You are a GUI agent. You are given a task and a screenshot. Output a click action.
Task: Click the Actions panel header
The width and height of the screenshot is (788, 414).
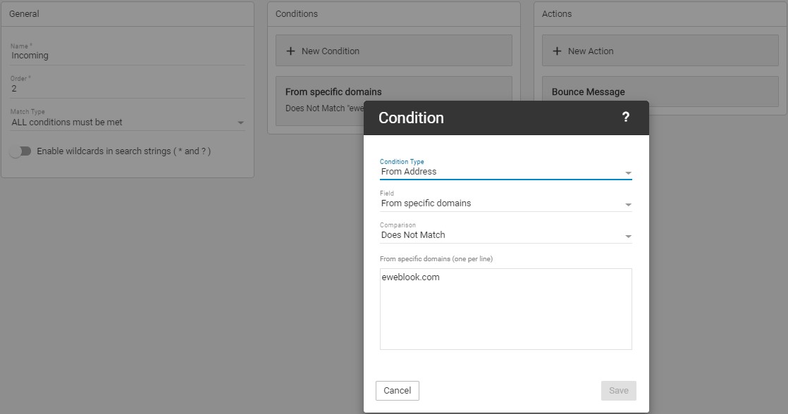[x=660, y=14]
